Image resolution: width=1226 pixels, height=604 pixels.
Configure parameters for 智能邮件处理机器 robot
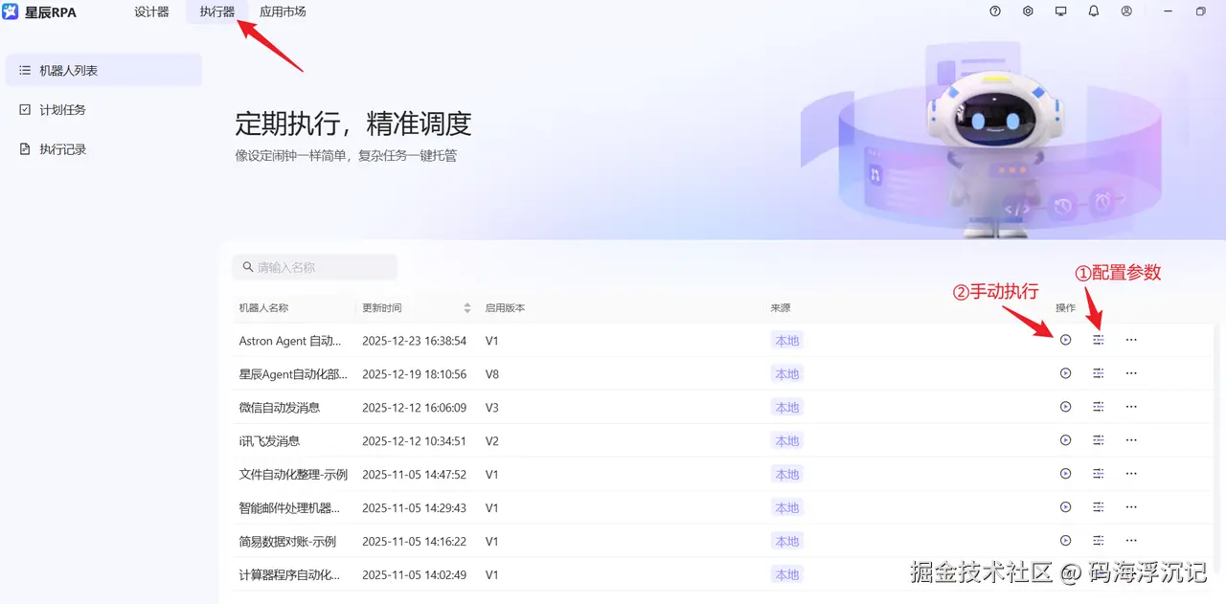(1099, 507)
